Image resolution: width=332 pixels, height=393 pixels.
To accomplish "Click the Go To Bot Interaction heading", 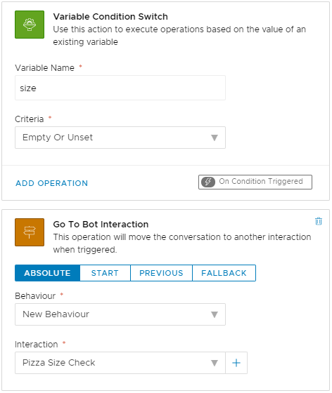I will (x=101, y=224).
